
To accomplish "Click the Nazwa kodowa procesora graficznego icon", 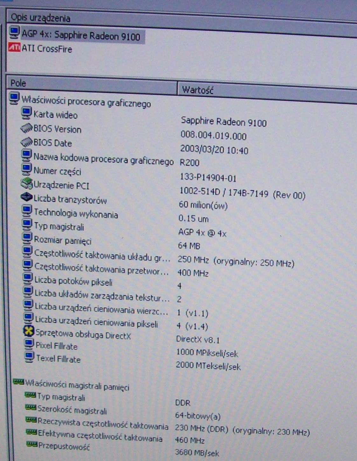I will click(x=27, y=155).
